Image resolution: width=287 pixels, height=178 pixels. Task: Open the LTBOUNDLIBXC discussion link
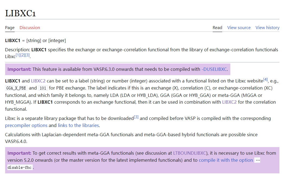point(190,153)
